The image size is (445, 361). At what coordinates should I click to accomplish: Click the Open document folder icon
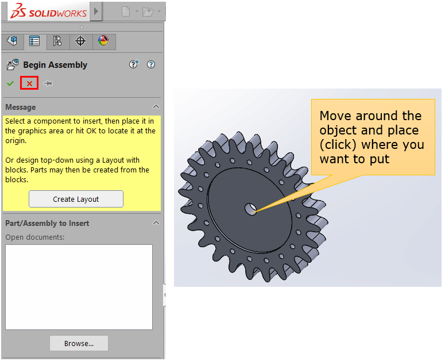tap(148, 11)
